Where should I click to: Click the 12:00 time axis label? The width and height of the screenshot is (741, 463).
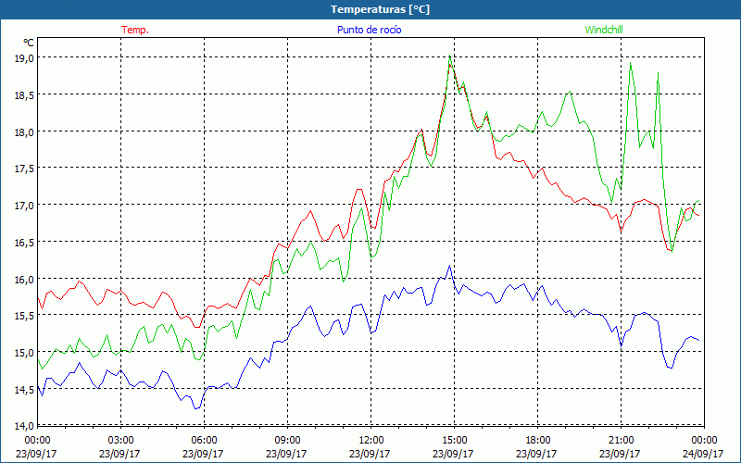pyautogui.click(x=371, y=440)
